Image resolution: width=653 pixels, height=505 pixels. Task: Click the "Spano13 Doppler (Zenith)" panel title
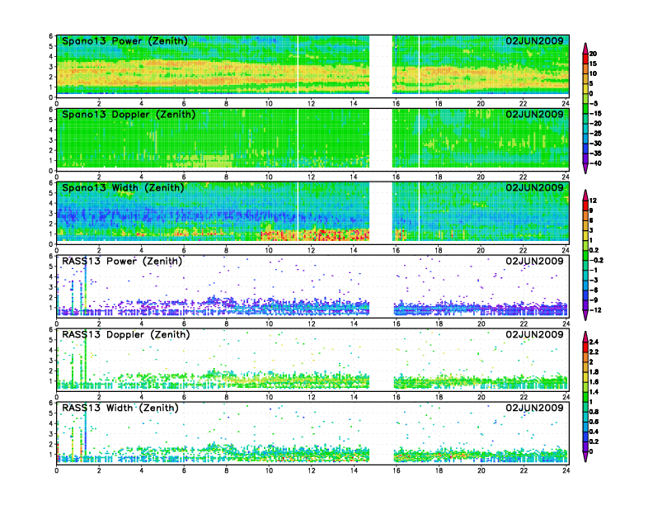[129, 115]
